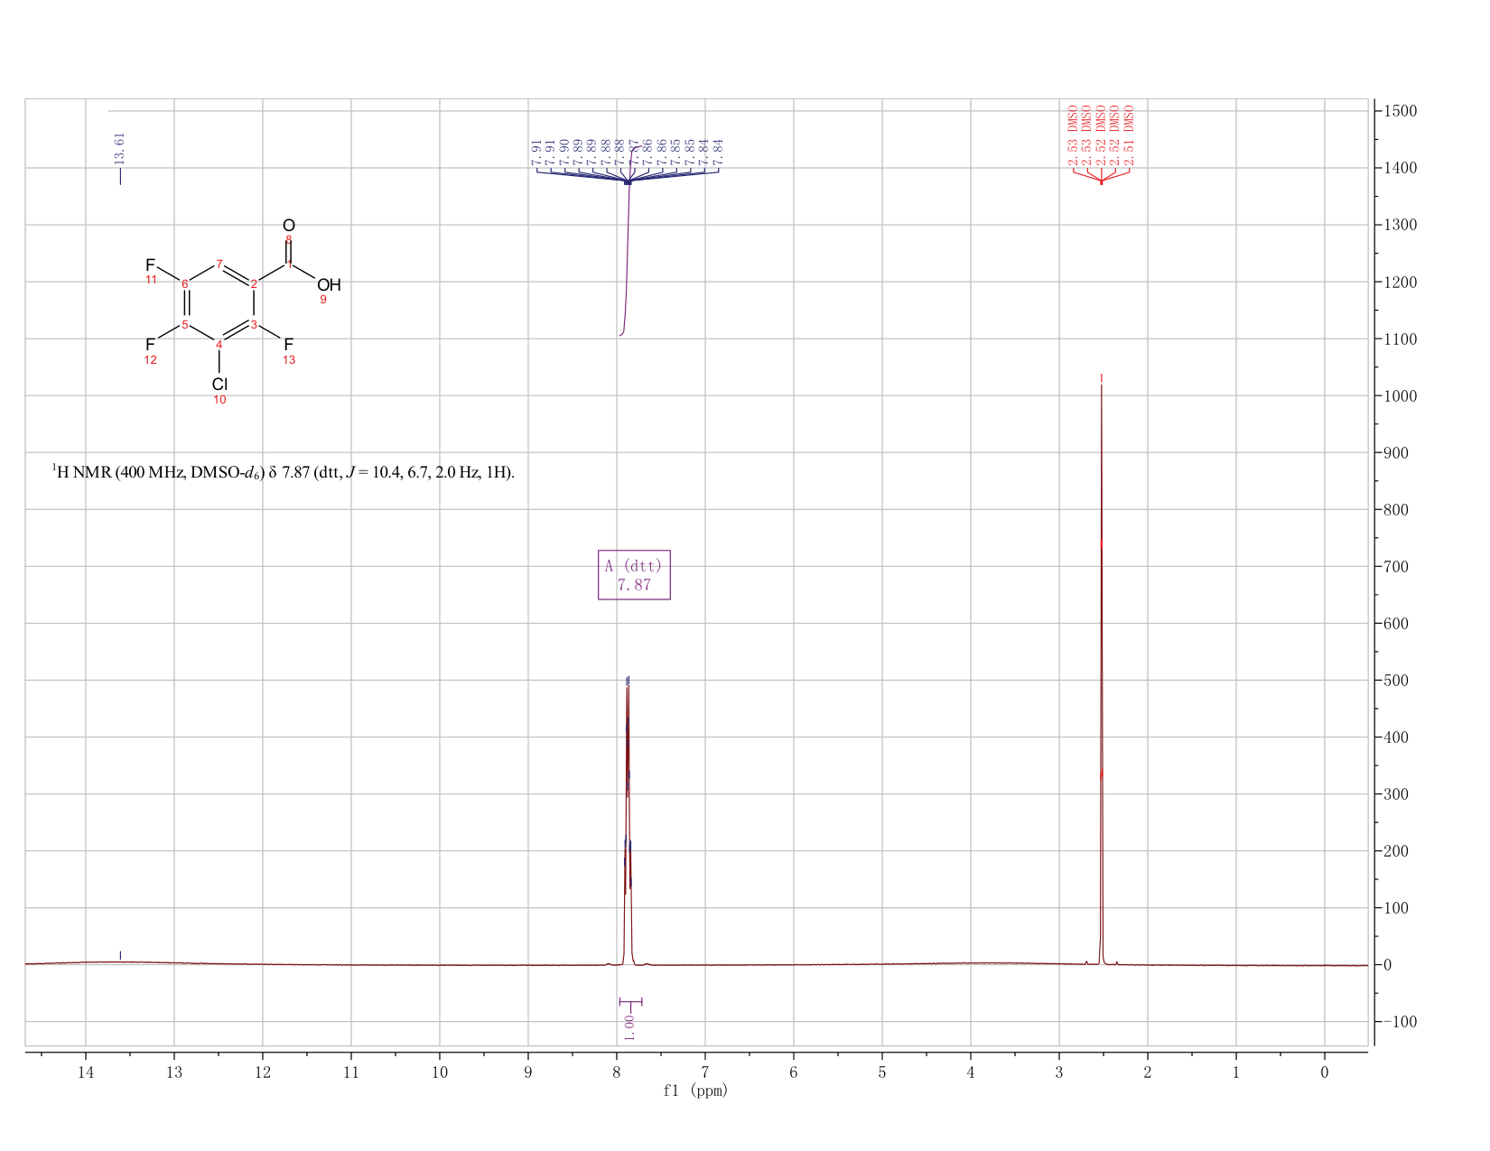Click the -100 intensity axis label
Image resolution: width=1490 pixels, height=1151 pixels.
(1398, 1022)
